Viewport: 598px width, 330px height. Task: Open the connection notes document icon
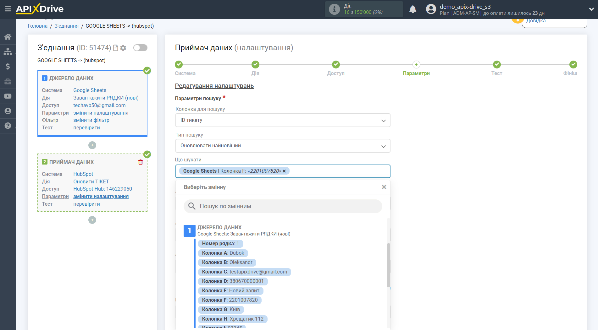116,48
